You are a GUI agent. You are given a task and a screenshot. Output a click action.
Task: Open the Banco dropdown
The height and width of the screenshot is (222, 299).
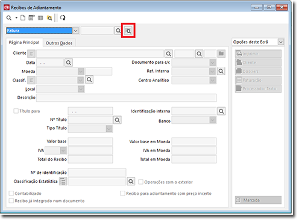point(213,120)
